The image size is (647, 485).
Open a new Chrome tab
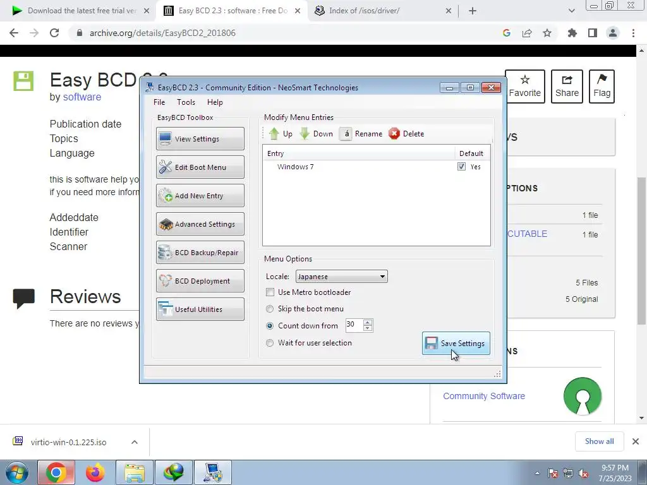(473, 11)
